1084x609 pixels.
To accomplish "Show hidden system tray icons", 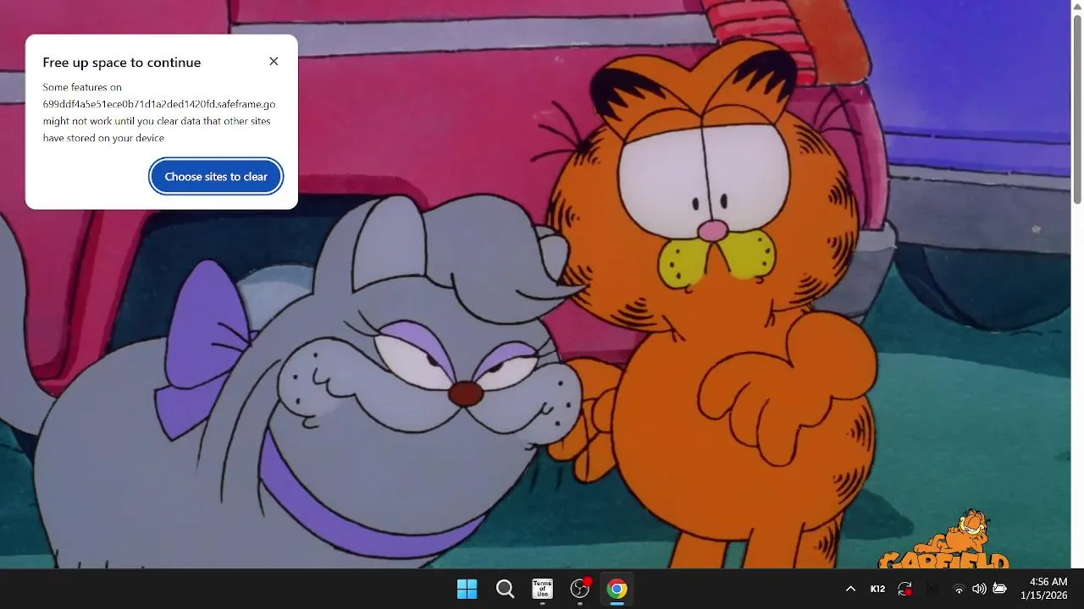I will [x=850, y=589].
